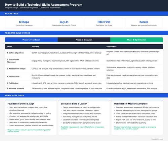
Task: Click the 6 Steps metric card
Action: [24, 23]
